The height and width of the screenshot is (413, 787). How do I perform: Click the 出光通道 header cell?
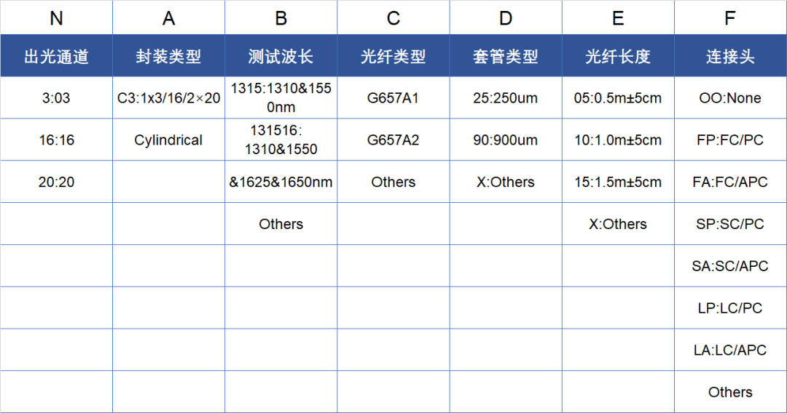click(x=56, y=56)
